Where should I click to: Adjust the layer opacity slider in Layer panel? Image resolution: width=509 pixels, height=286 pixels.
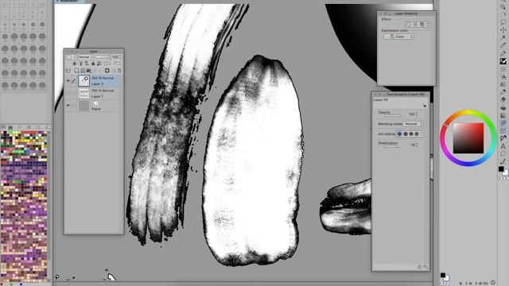click(103, 57)
